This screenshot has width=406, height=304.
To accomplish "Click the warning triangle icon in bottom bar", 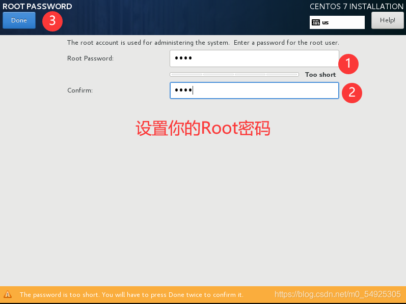I will [x=8, y=294].
